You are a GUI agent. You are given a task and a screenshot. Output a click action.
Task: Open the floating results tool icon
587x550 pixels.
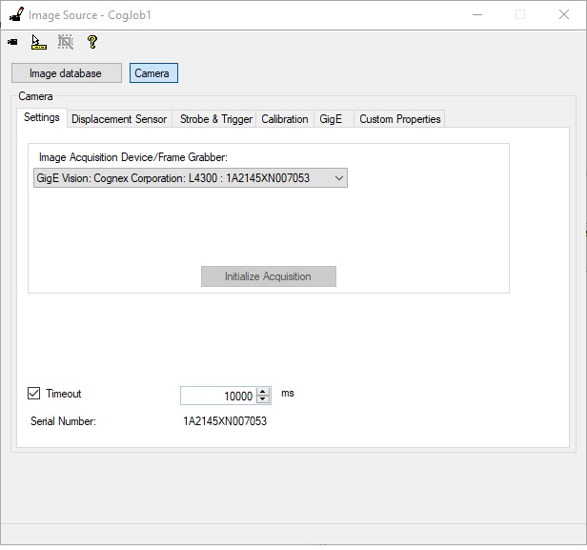pyautogui.click(x=38, y=42)
